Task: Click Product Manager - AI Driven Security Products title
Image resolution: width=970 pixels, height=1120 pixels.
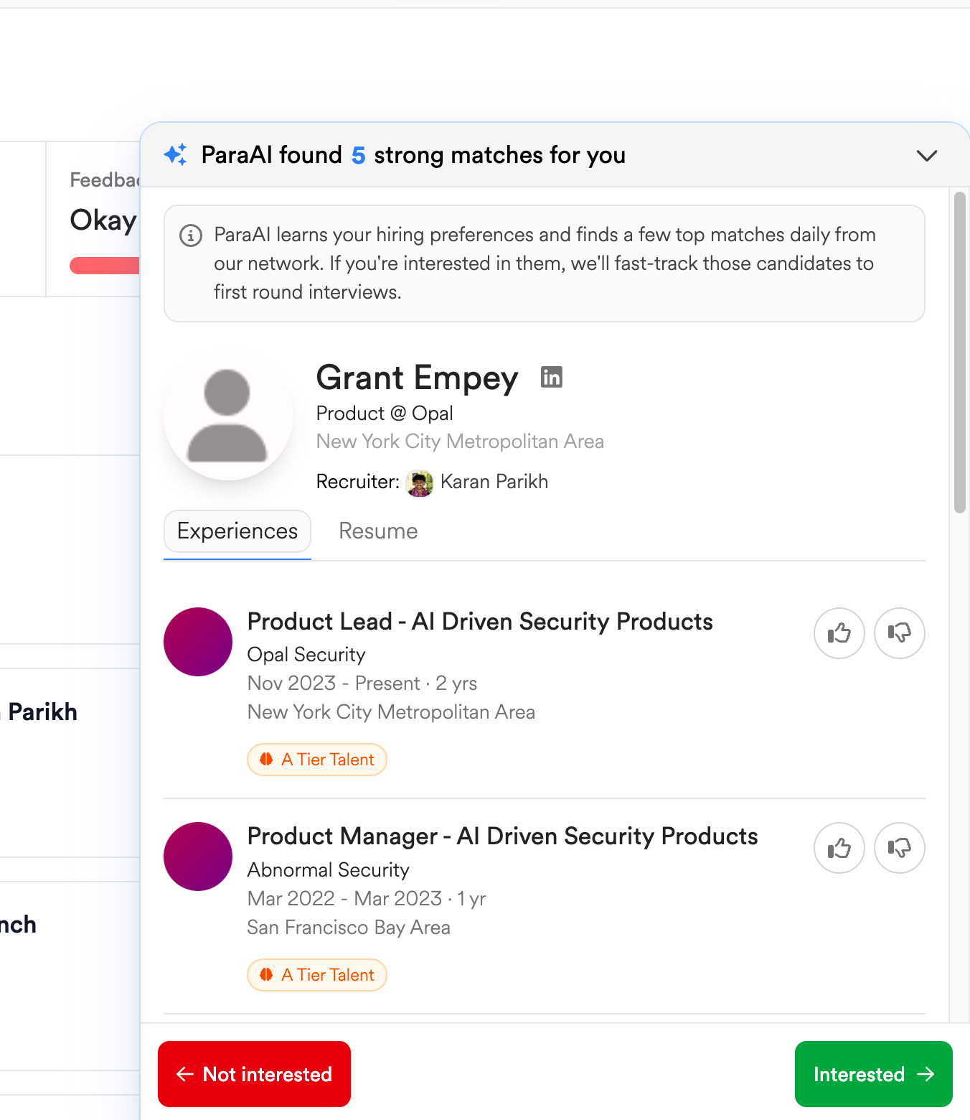Action: coord(502,836)
